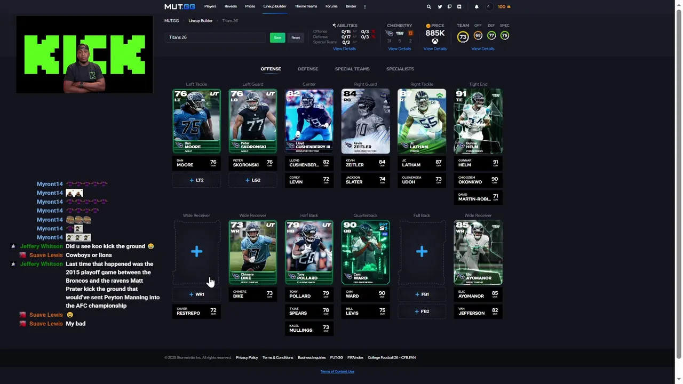Click the Will Levis 75 backup row

(x=366, y=311)
